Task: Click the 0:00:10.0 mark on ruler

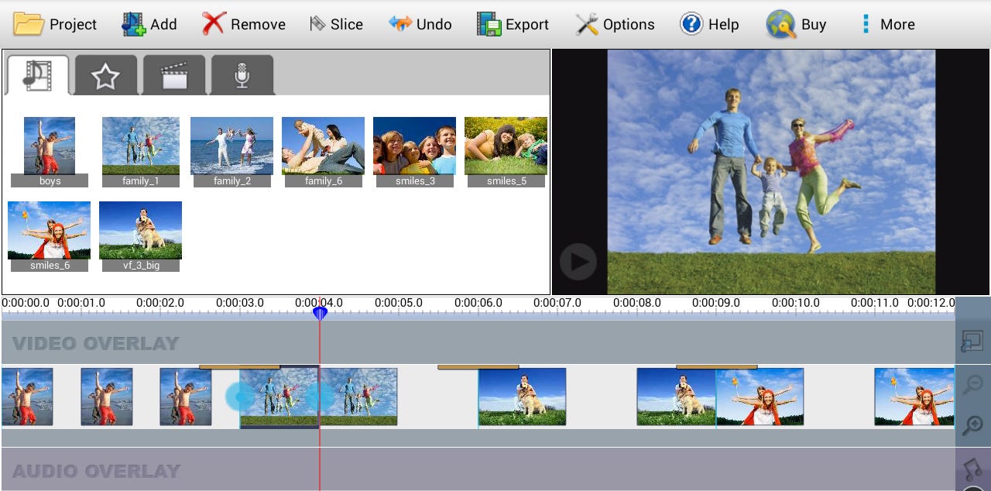Action: coord(795,303)
